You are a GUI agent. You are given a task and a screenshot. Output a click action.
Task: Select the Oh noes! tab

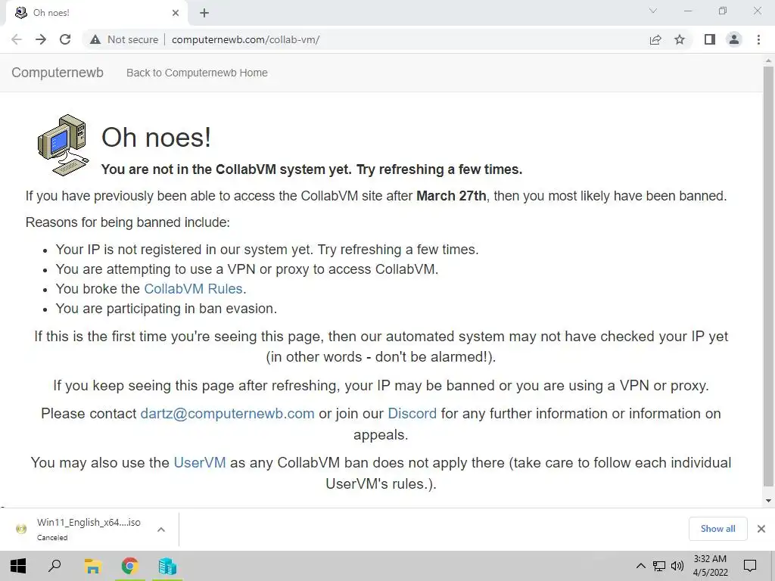[x=96, y=13]
